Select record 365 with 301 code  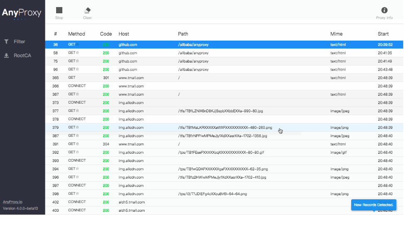point(224,78)
